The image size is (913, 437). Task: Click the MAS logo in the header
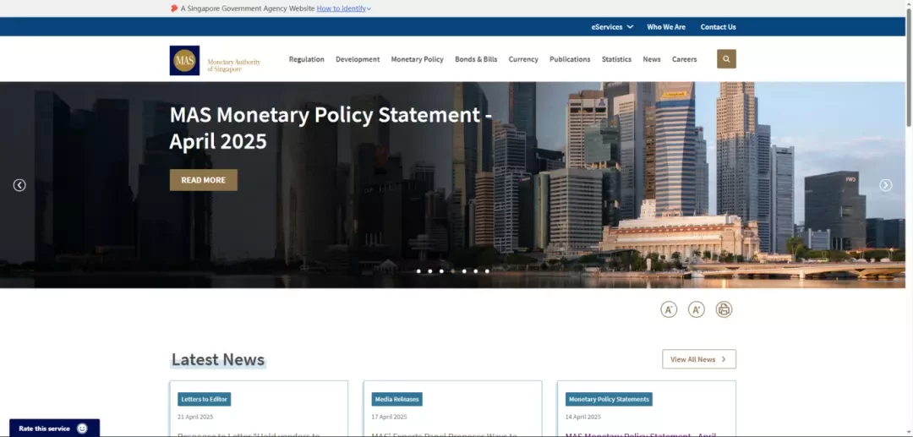tap(184, 61)
